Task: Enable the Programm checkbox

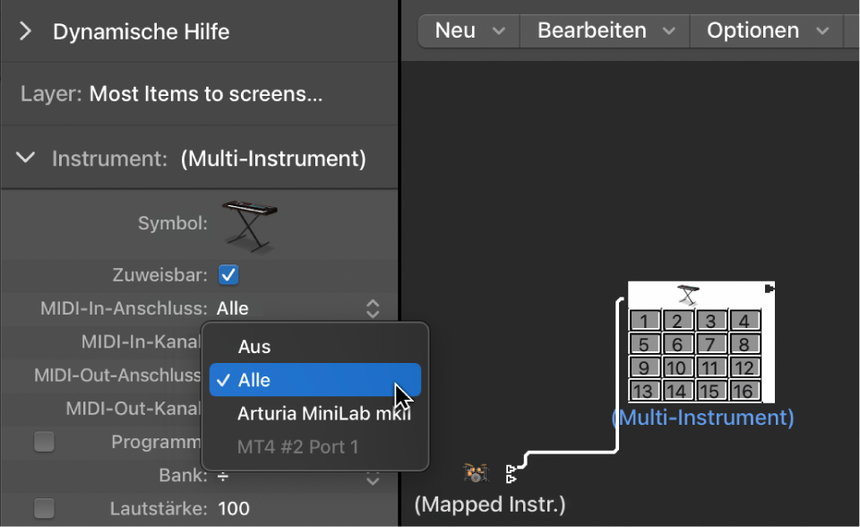Action: click(x=44, y=441)
